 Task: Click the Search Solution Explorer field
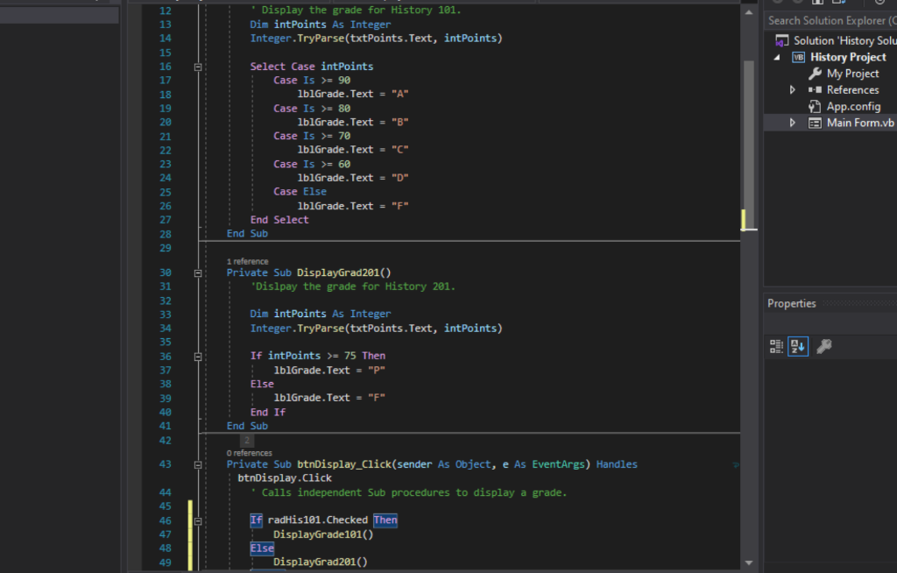[x=830, y=19]
